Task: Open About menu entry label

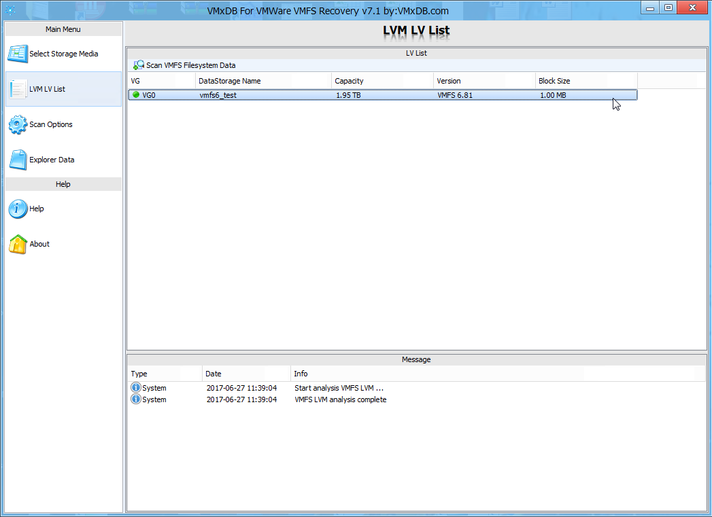Action: 39,244
